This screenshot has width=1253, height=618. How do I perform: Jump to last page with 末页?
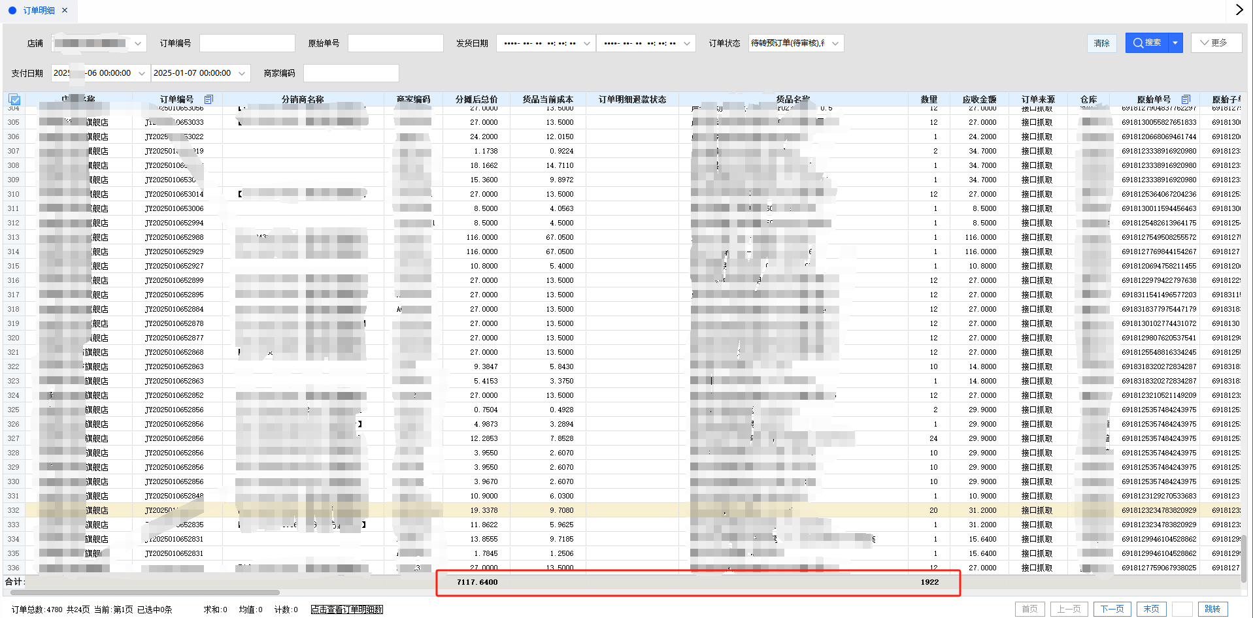1151,609
